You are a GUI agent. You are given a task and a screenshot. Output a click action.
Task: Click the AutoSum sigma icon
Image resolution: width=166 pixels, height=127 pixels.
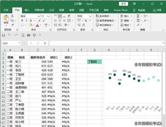coord(138,16)
